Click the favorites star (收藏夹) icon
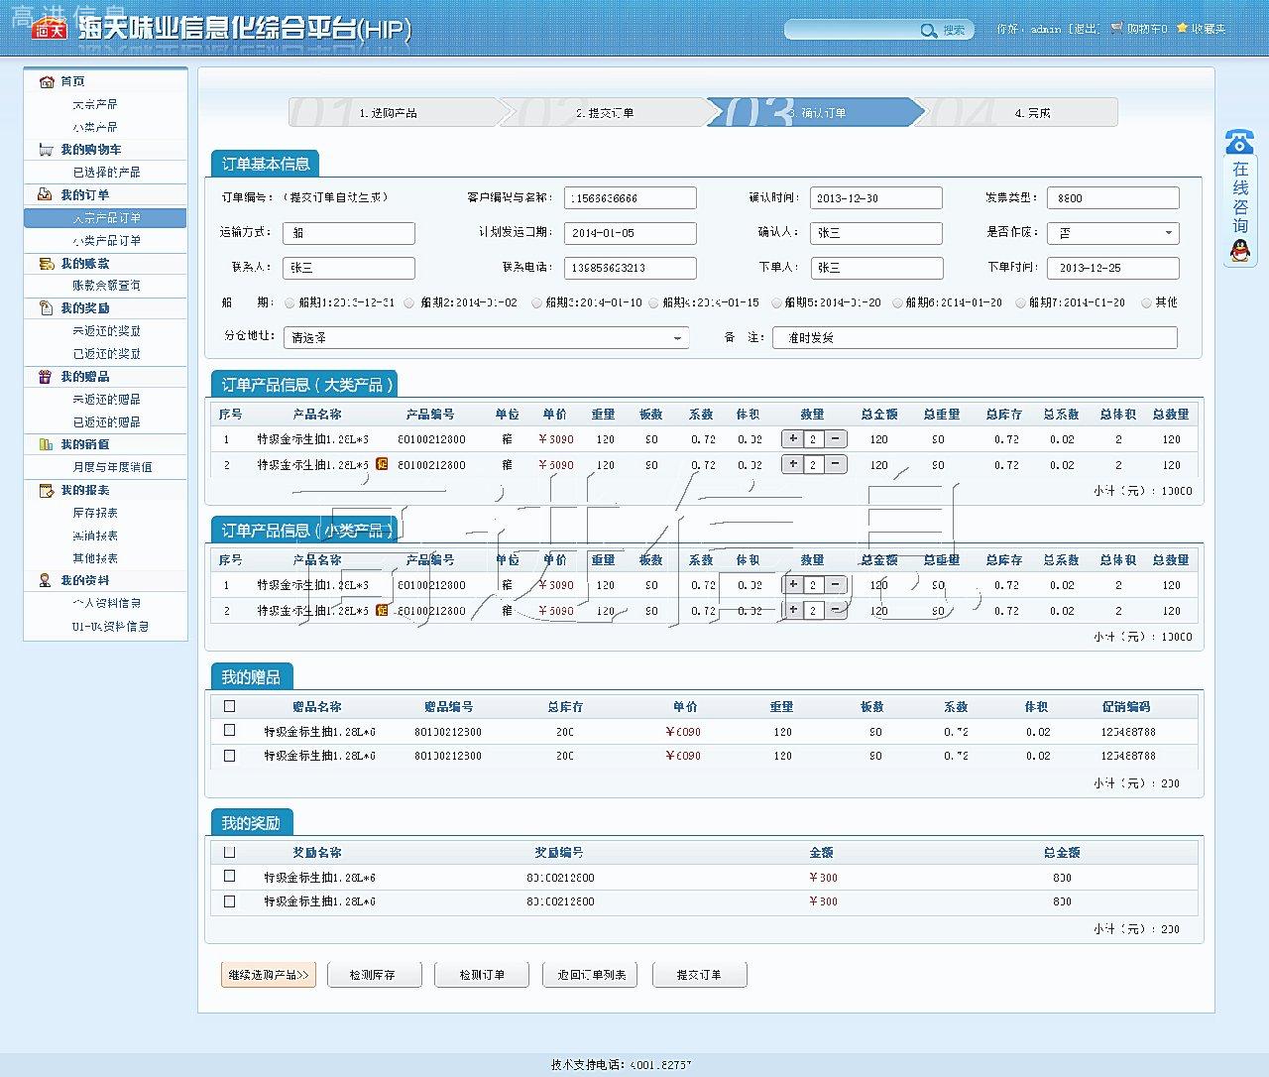Viewport: 1269px width, 1077px height. [1182, 29]
